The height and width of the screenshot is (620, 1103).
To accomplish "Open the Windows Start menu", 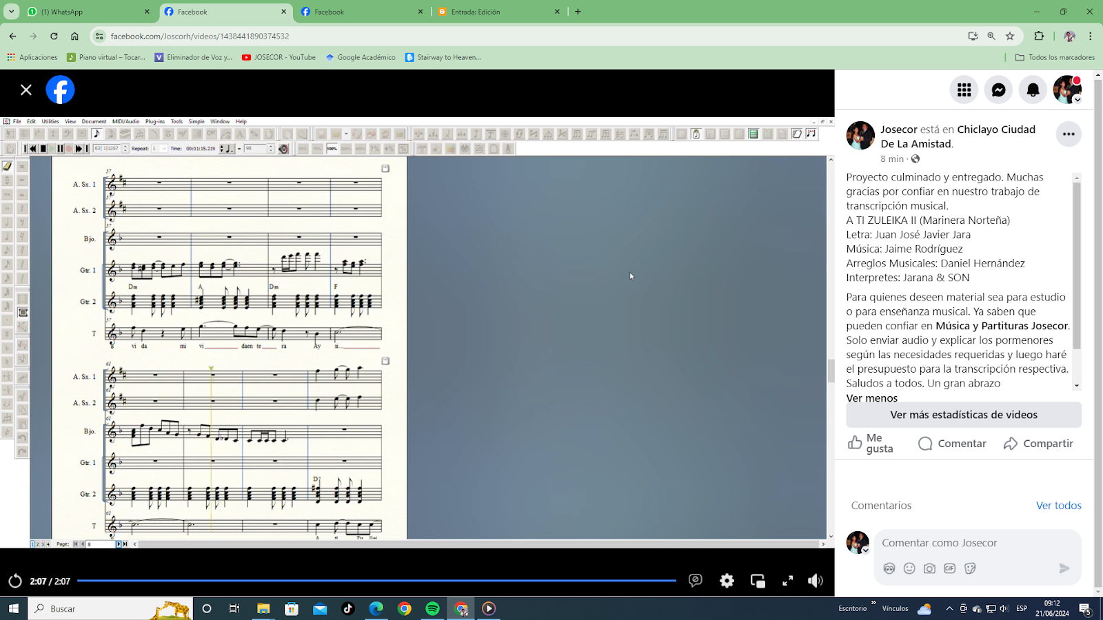I will [13, 608].
